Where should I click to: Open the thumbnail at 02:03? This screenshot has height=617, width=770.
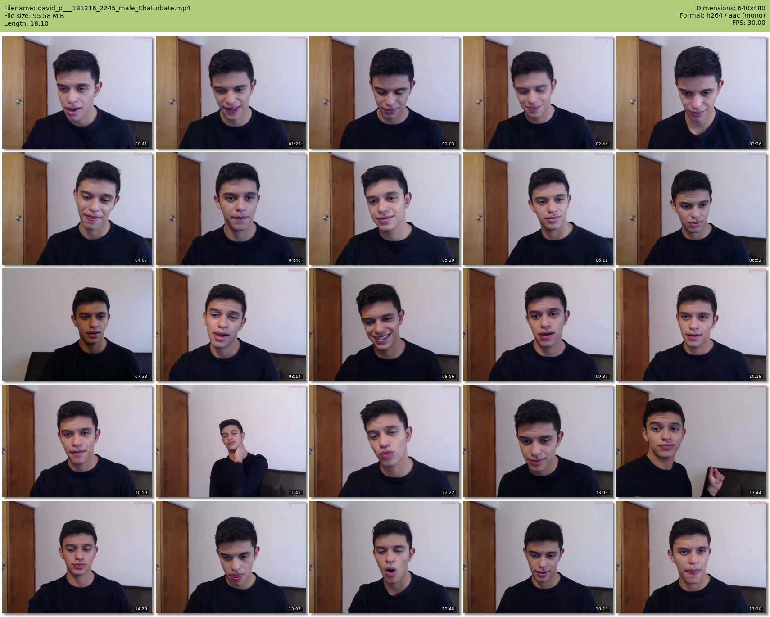click(x=385, y=92)
